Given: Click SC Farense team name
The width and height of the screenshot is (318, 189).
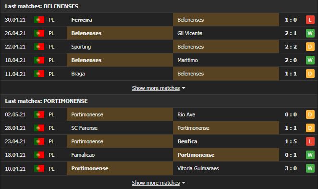Looking at the screenshot, I should click(85, 128).
